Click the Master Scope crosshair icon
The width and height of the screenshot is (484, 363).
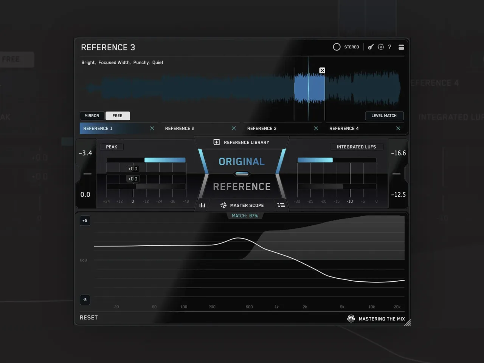pyautogui.click(x=223, y=205)
